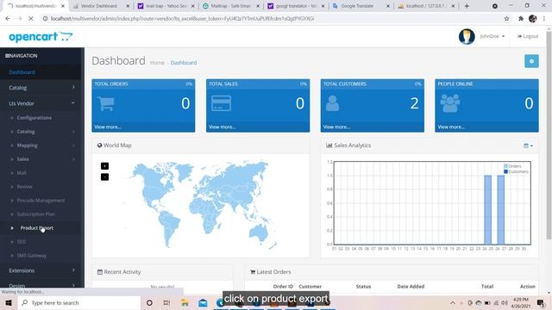
Task: Click the shopping cart icon in Total Orders
Action: click(x=106, y=103)
